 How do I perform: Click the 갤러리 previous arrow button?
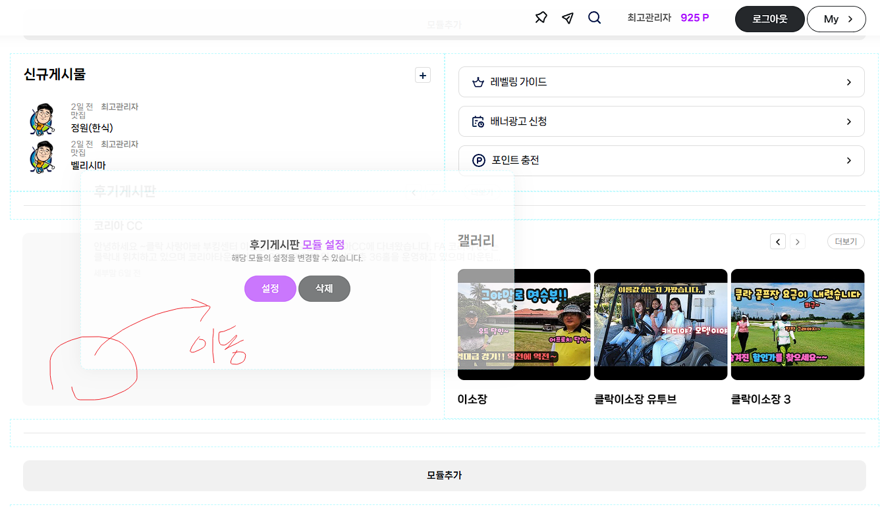(778, 242)
